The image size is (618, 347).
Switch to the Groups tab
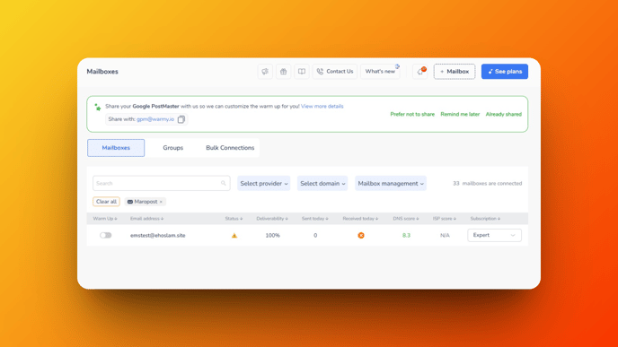click(x=173, y=148)
